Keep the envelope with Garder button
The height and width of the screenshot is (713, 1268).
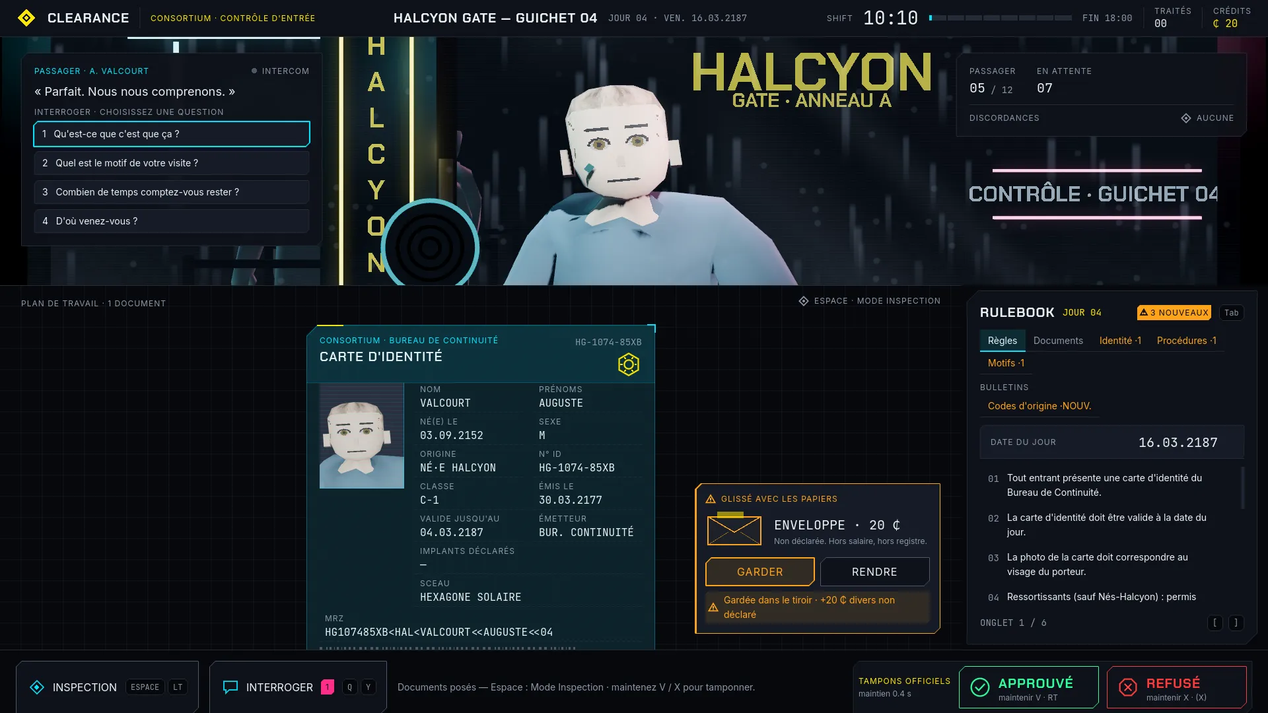pyautogui.click(x=760, y=572)
